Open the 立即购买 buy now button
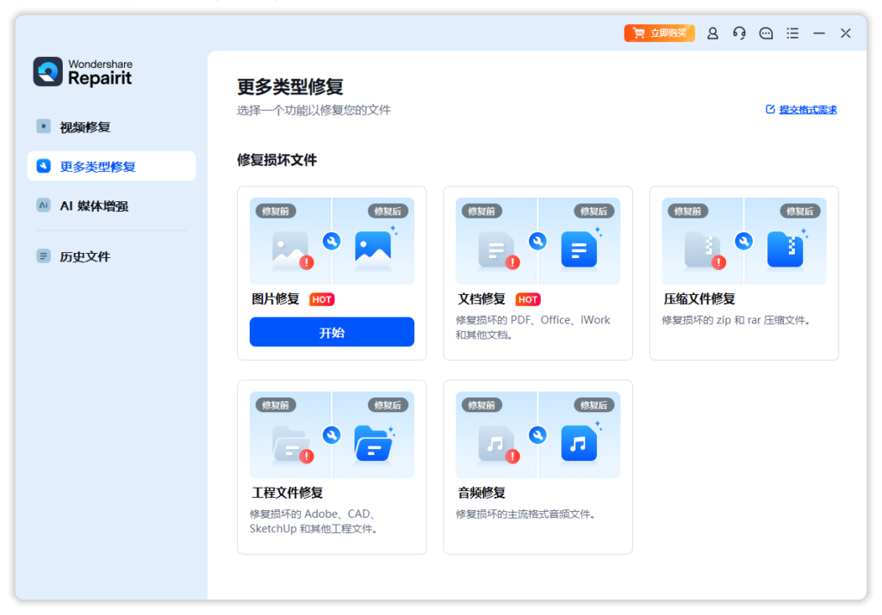Viewport: 882px width, 615px height. pos(659,34)
